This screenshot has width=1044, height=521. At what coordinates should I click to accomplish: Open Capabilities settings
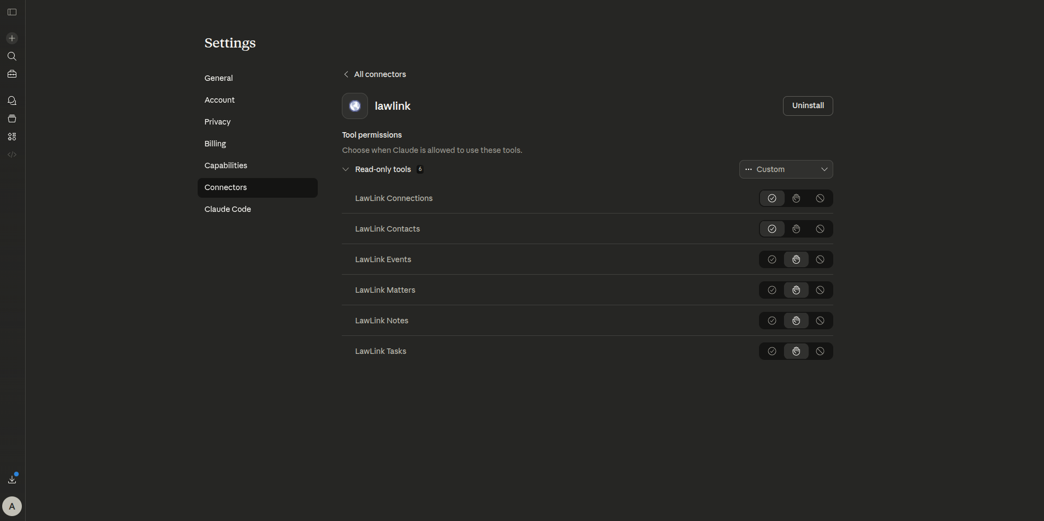[x=258, y=165]
